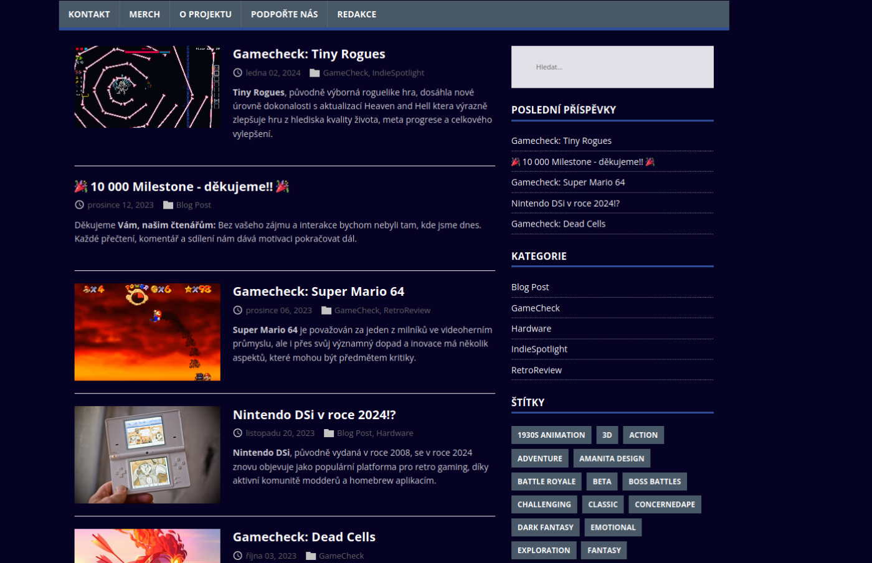
Task: Open Hardware category in DSi post meta
Action: (x=394, y=433)
